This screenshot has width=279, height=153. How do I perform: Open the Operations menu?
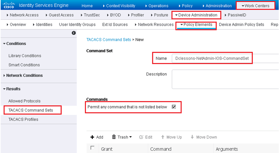coord(157,6)
